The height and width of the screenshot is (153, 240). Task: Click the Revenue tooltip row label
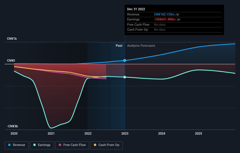tap(133, 14)
